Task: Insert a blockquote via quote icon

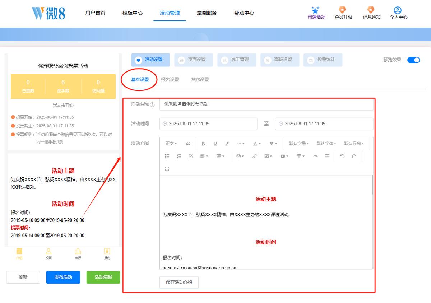Action: click(188, 144)
